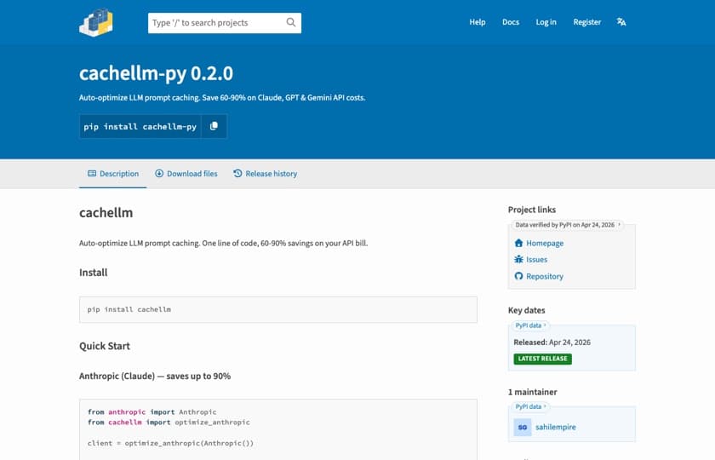This screenshot has height=460, width=715.
Task: Click the '1 maintainer' heading
Action: coord(533,392)
